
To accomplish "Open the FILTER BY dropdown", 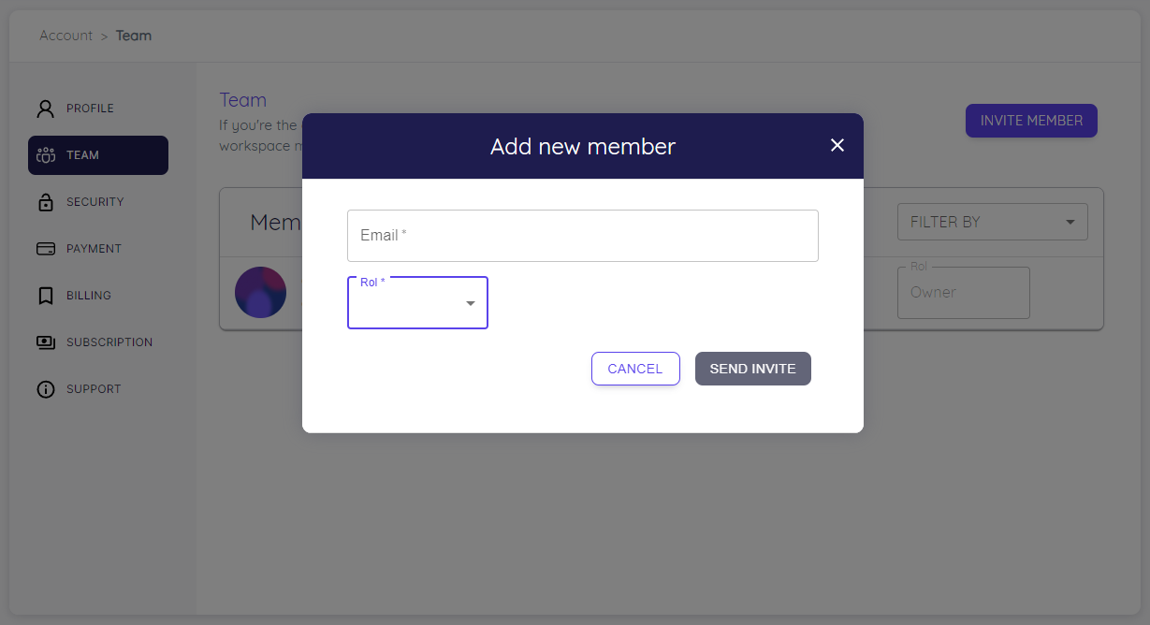I will click(x=993, y=222).
